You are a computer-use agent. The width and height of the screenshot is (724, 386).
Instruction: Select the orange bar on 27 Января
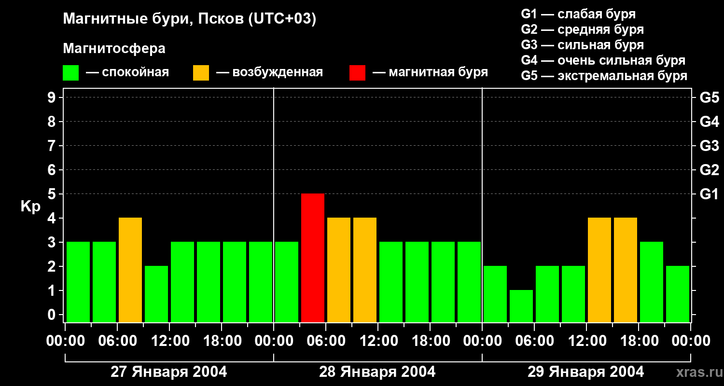tap(130, 270)
